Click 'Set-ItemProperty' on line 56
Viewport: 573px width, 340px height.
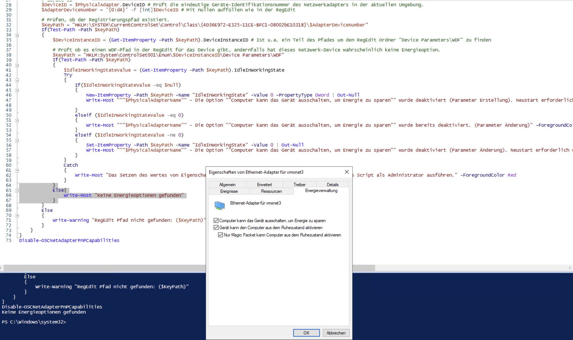tap(108, 145)
